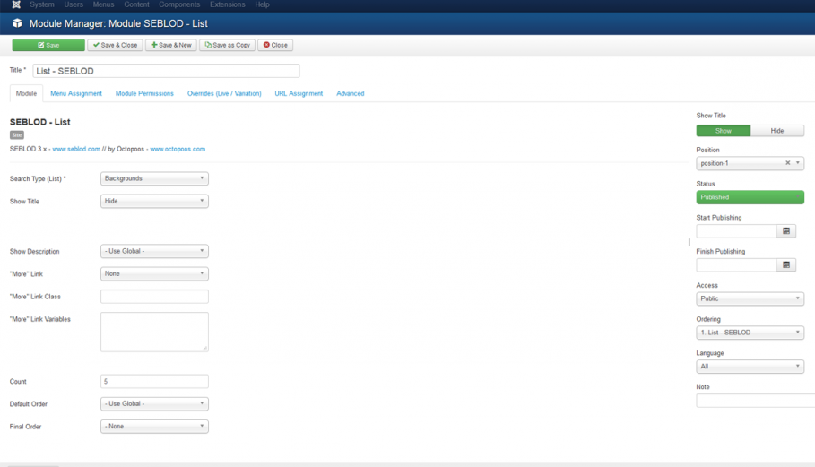Click the Save & Close button

(x=115, y=45)
